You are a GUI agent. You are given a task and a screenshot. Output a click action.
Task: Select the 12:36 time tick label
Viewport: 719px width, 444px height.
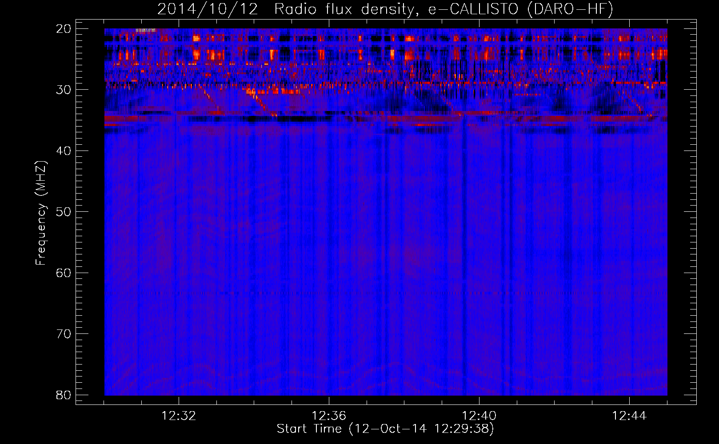329,416
